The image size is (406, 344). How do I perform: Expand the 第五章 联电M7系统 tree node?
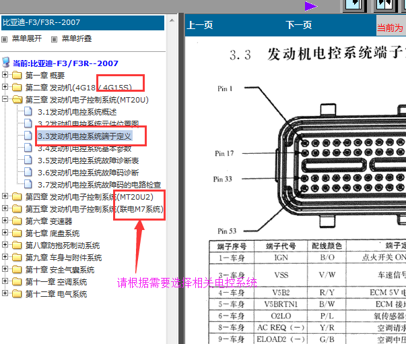coord(5,208)
